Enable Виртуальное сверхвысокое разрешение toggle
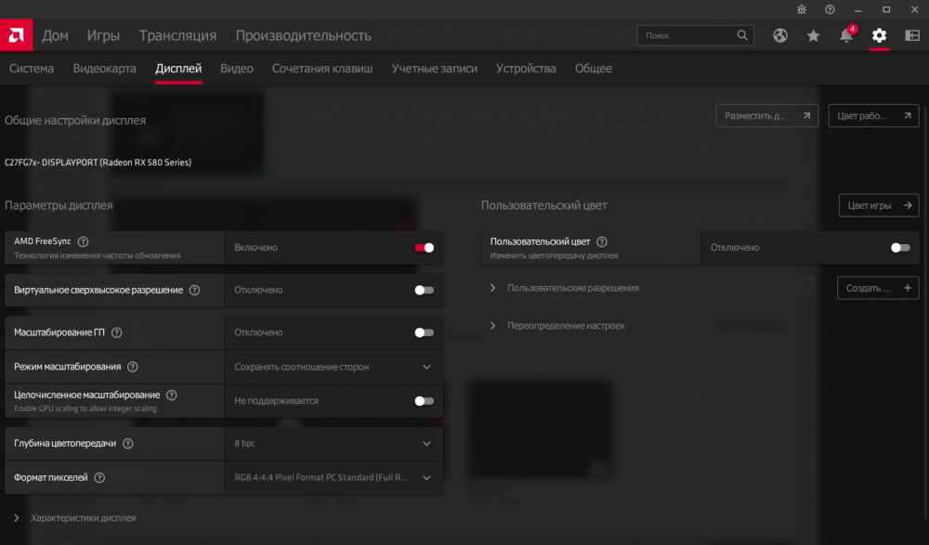The height and width of the screenshot is (545, 929). [x=424, y=290]
